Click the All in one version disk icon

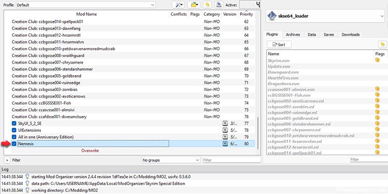(225, 137)
